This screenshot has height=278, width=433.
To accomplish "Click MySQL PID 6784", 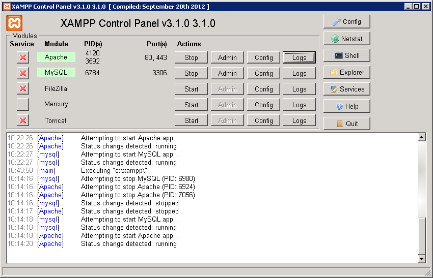I will pyautogui.click(x=92, y=73).
